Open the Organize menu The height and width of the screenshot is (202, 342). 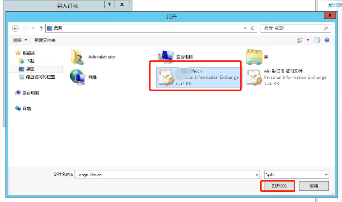point(20,40)
